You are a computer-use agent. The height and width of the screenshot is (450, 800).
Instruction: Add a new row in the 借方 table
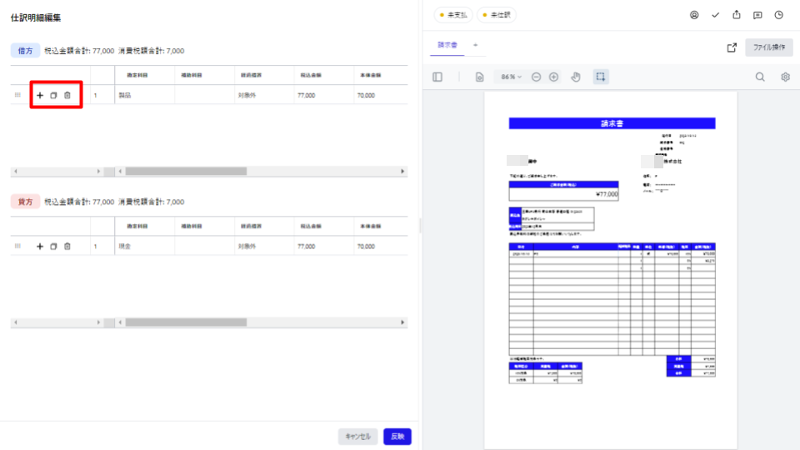click(x=40, y=96)
